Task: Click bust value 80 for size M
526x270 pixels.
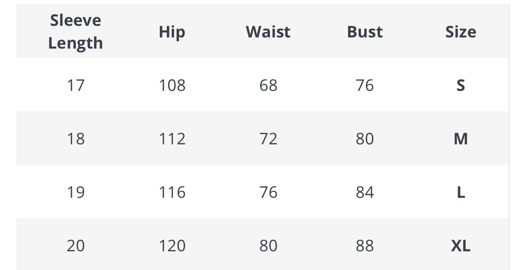Action: (x=364, y=139)
